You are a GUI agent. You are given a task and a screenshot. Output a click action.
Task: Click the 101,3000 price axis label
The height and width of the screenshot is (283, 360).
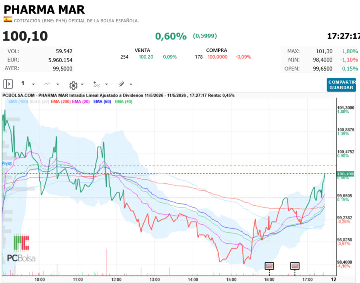click(x=346, y=108)
